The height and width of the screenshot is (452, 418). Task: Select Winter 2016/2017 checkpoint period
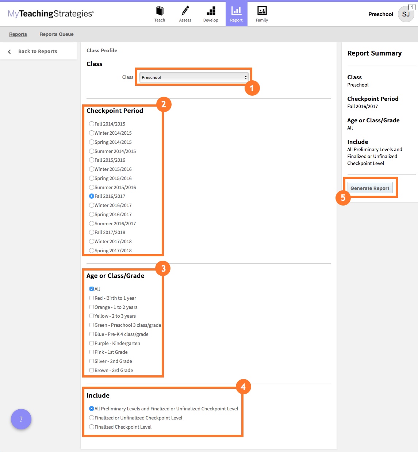coord(92,205)
